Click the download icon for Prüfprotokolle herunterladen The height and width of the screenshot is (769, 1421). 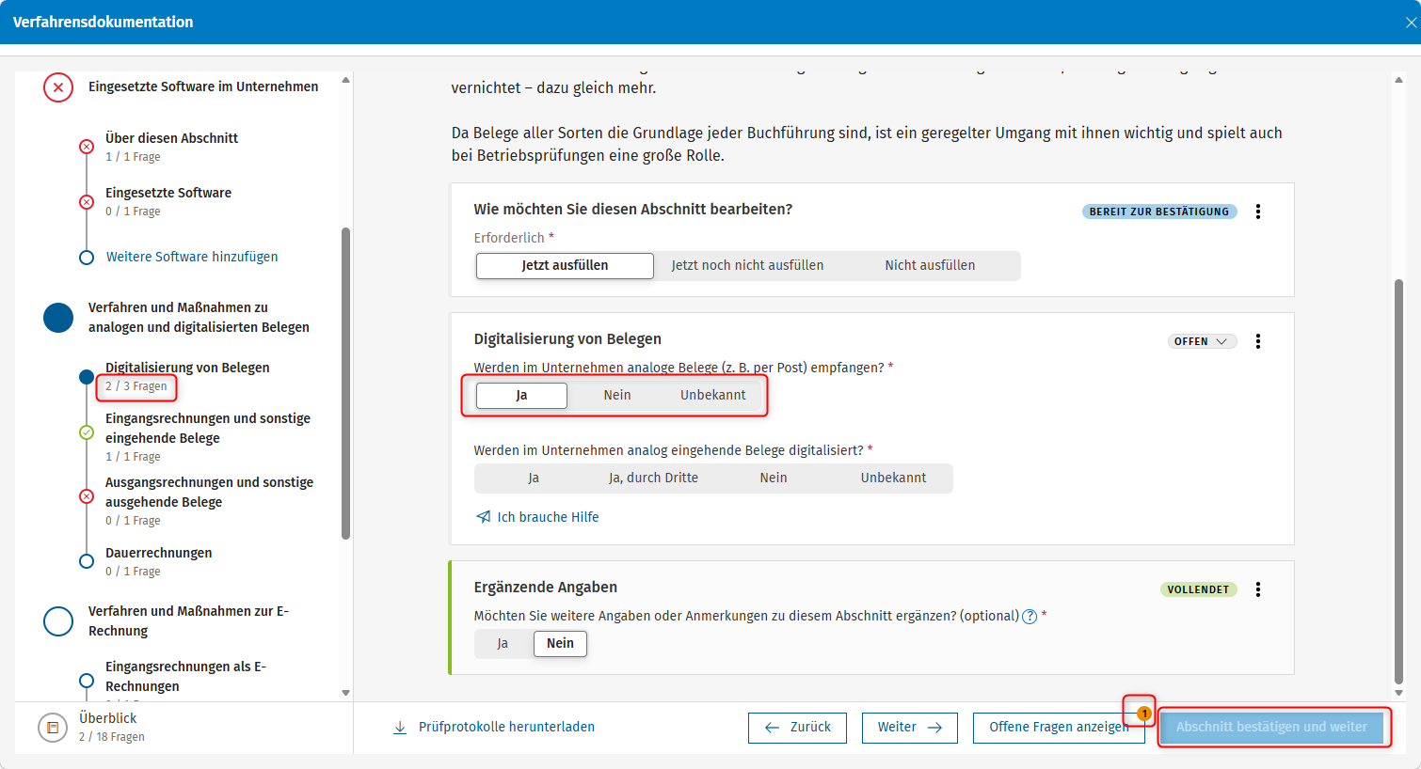[400, 728]
